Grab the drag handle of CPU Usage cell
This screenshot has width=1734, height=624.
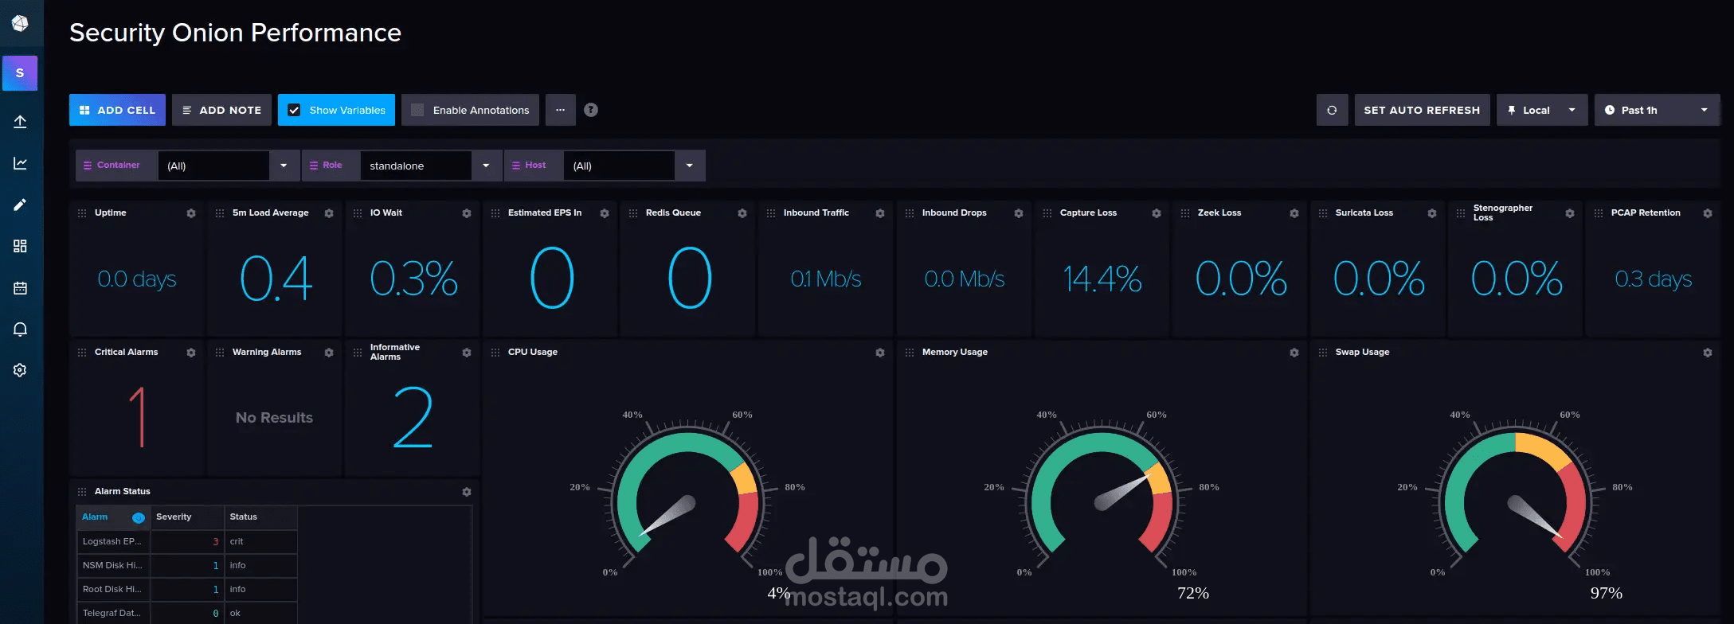(495, 353)
